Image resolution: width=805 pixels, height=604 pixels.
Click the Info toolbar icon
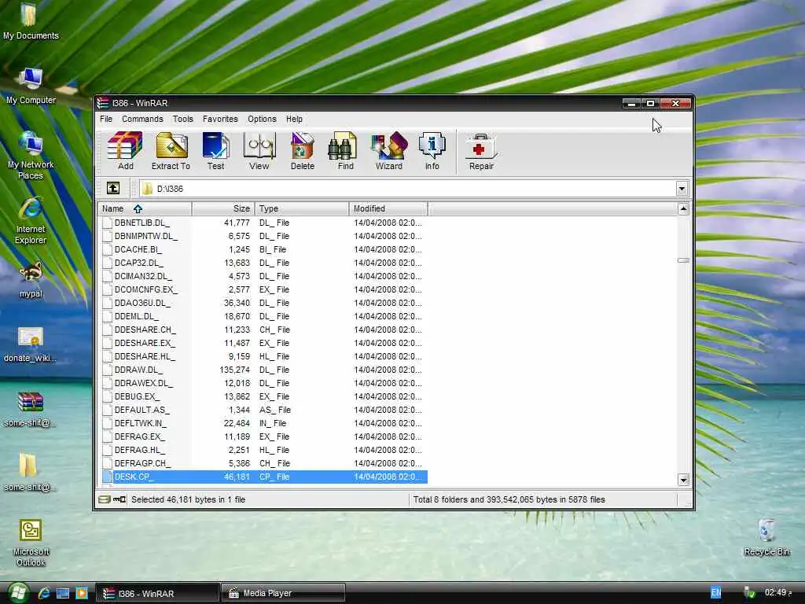click(432, 151)
